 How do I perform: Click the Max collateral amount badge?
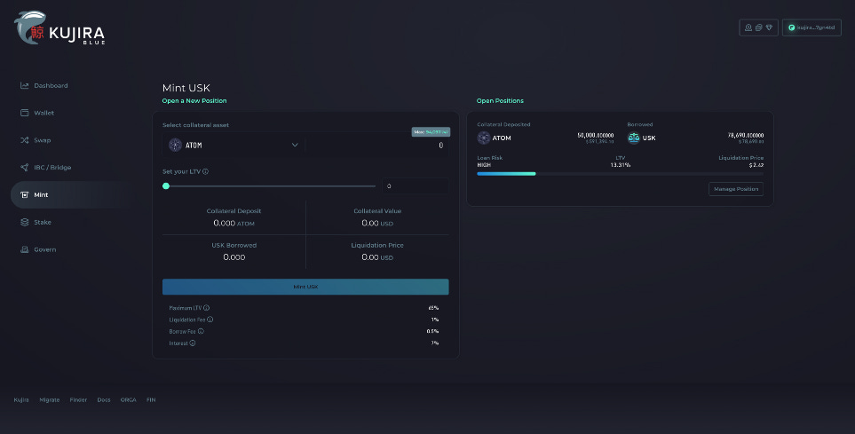(431, 132)
